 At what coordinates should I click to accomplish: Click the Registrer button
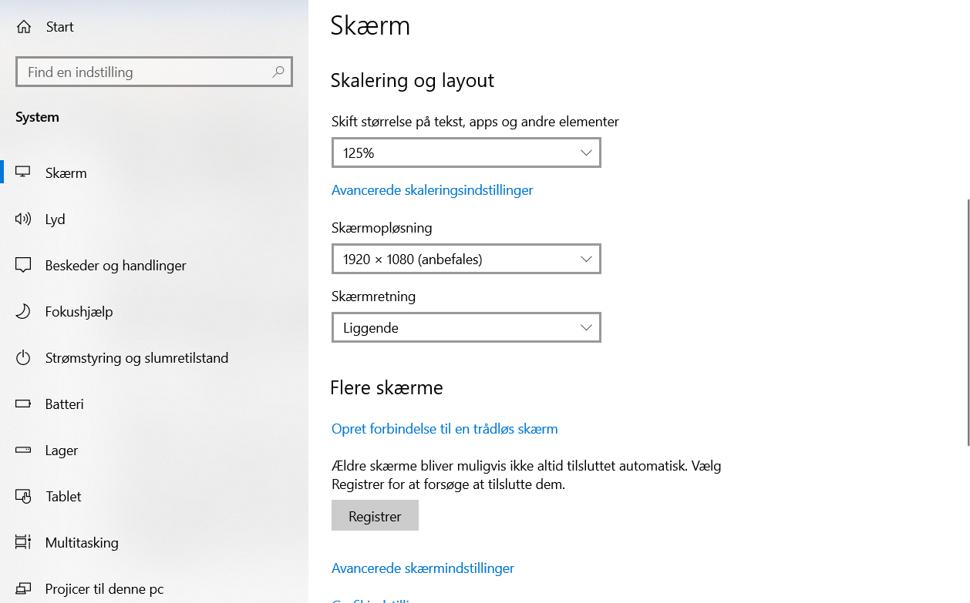click(375, 516)
